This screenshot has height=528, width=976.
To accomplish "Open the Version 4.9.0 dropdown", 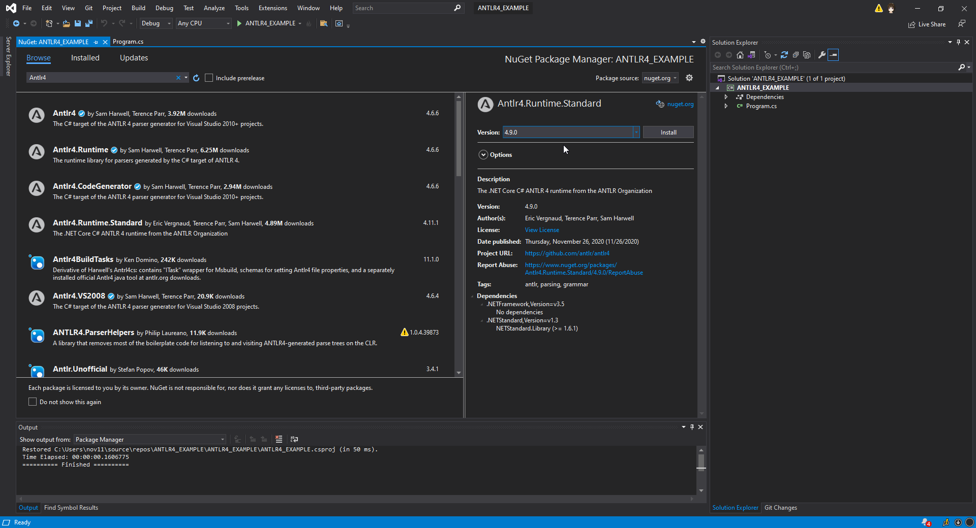I will [x=636, y=133].
